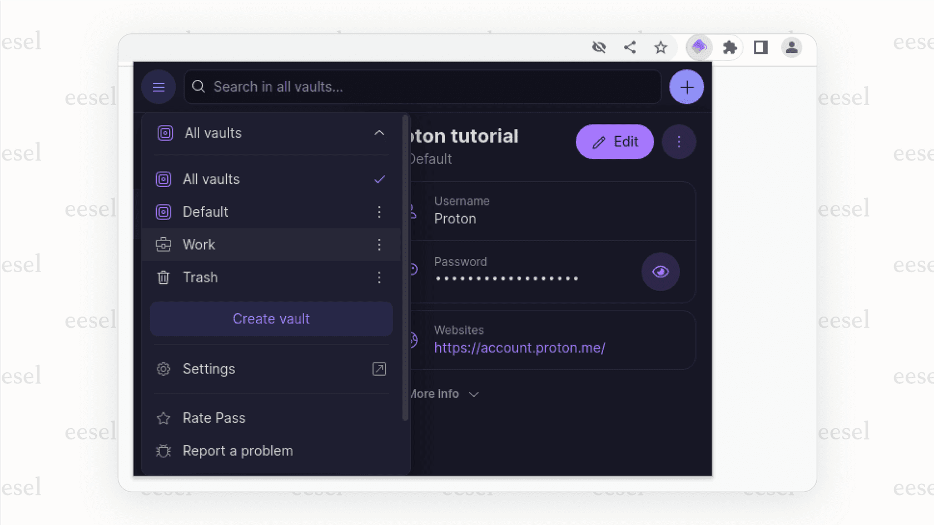
Task: Click the Edit button for Proton tutorial
Action: [x=614, y=142]
